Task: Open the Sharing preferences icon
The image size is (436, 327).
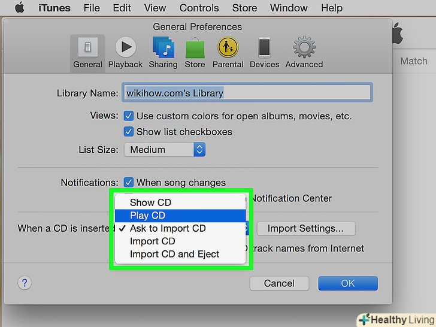Action: click(x=163, y=47)
